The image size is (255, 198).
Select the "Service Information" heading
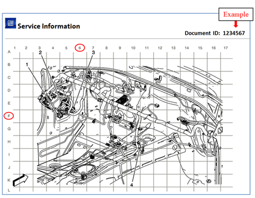point(49,26)
